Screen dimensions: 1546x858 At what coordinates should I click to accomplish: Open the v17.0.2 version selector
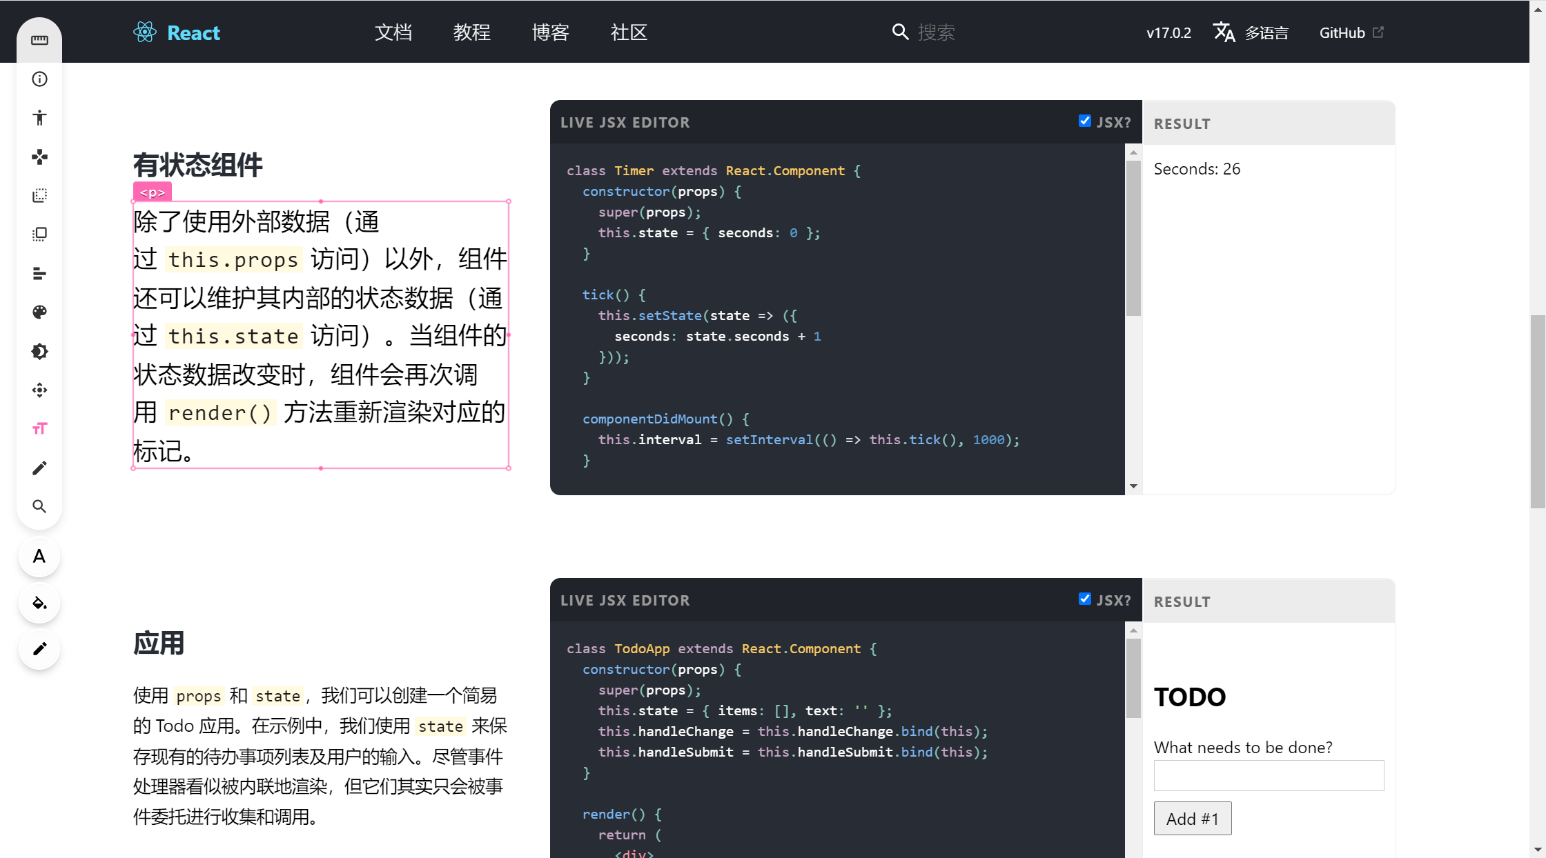coord(1168,32)
